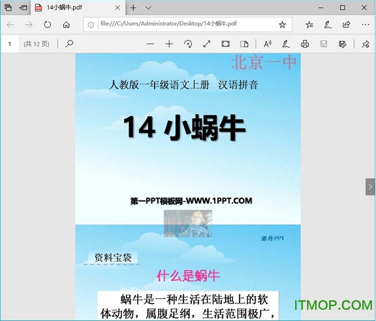
Task: Fit page to width
Action: pos(226,44)
